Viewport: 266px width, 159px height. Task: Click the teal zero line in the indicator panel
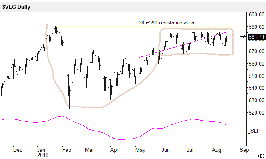tap(123, 131)
